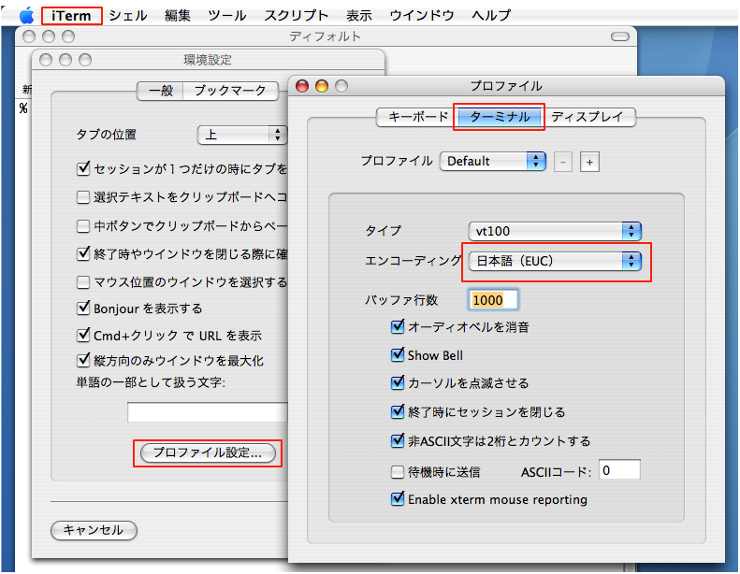The image size is (740, 574).
Task: Click the minus button to remove profile
Action: point(563,163)
